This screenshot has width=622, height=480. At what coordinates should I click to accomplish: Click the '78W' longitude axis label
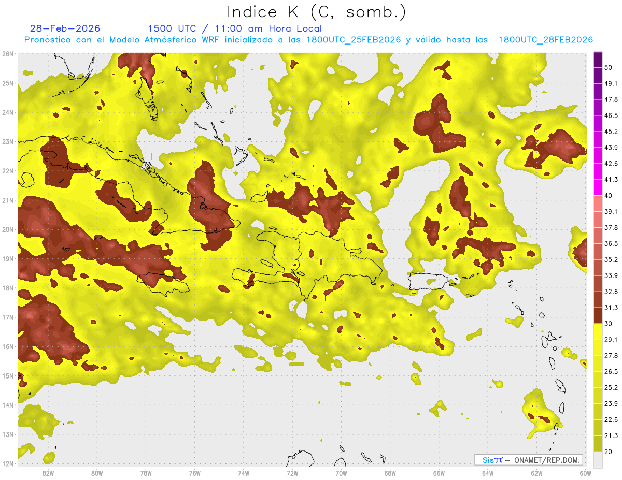[146, 473]
